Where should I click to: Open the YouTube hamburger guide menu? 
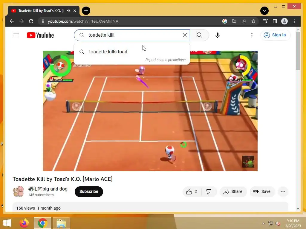[16, 35]
